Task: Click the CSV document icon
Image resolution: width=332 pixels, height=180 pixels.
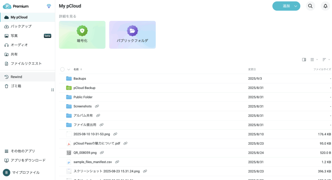Action: pyautogui.click(x=69, y=162)
